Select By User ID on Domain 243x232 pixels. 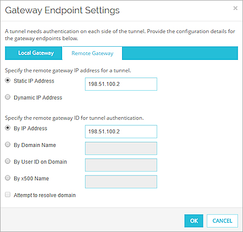click(x=8, y=161)
